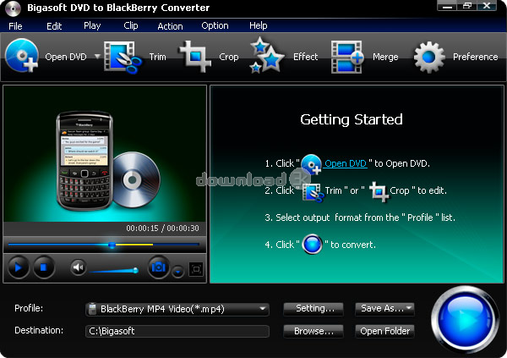This screenshot has width=507, height=358.
Task: Expand the Open DVD dropdown arrow
Action: coord(97,57)
